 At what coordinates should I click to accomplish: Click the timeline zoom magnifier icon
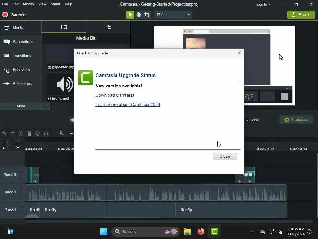61,133
